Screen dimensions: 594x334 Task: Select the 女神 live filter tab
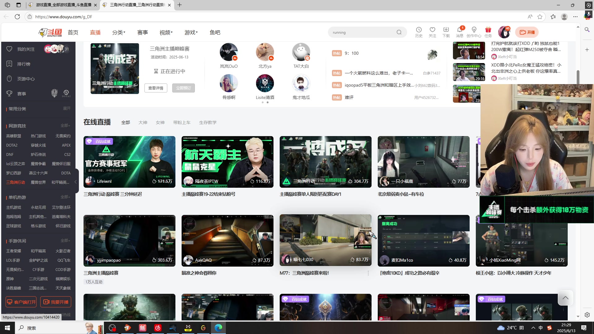click(160, 122)
